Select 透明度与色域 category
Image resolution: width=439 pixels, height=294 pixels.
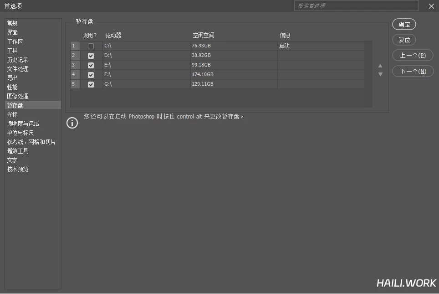coord(23,124)
